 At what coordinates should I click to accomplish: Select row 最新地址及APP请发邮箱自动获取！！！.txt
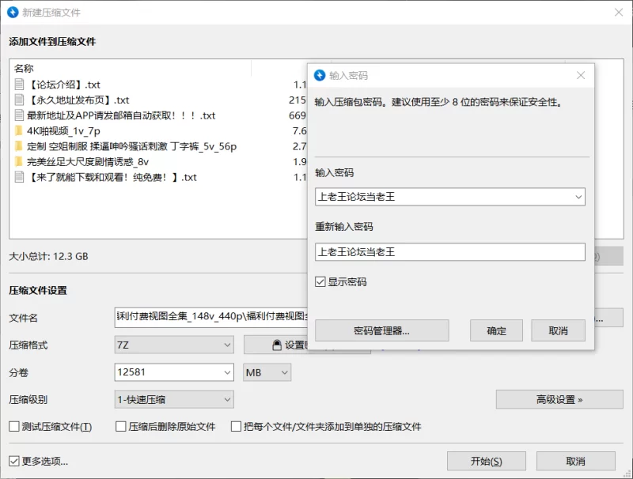click(x=161, y=115)
